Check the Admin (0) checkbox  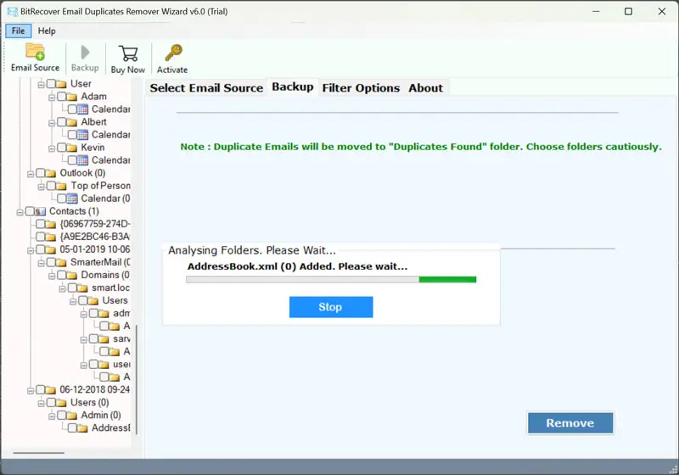61,416
